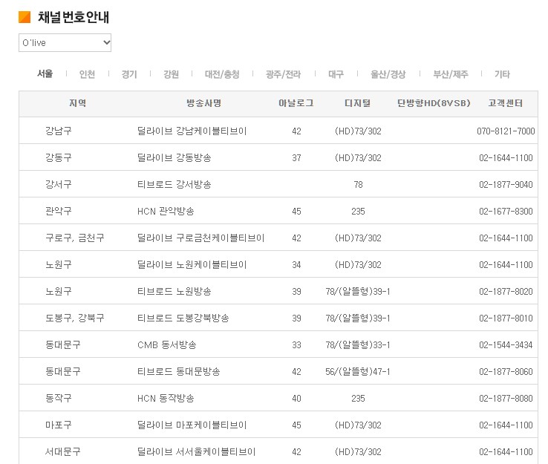Click the 동작구 region cell
The height and width of the screenshot is (464, 548).
click(x=59, y=398)
